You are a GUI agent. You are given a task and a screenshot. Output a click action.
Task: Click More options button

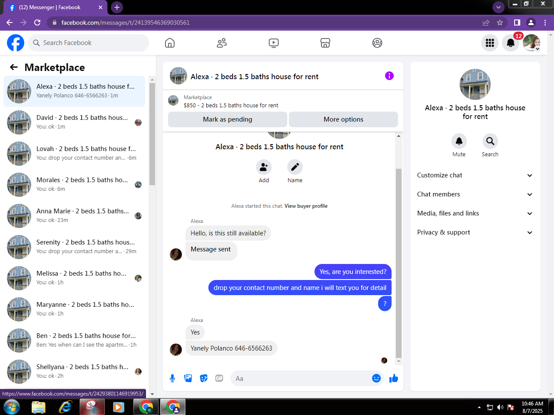pyautogui.click(x=343, y=119)
